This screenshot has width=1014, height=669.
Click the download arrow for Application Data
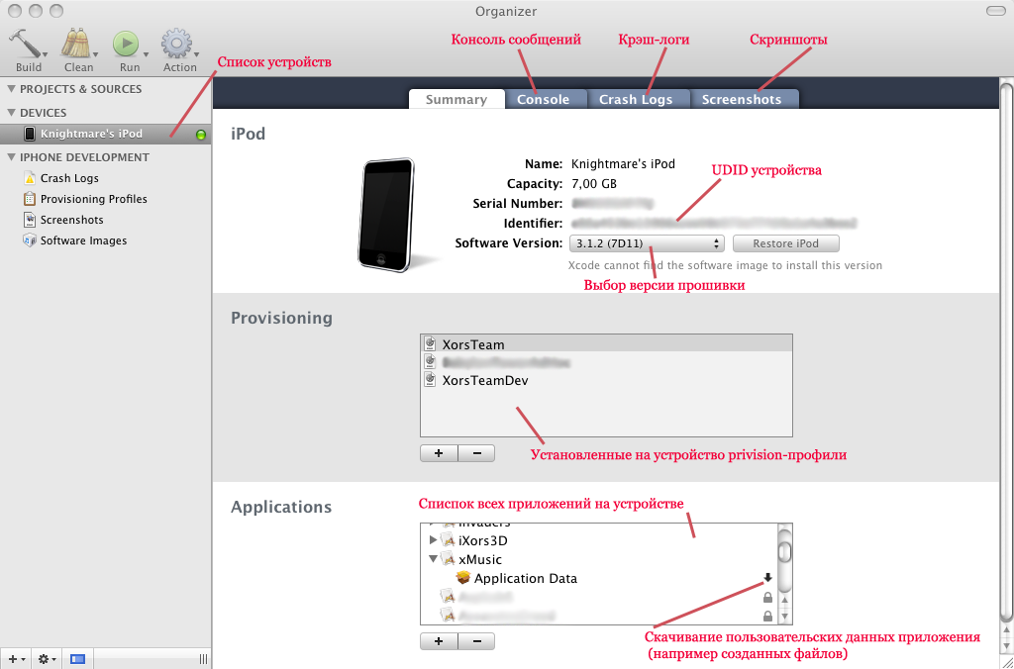pos(767,578)
